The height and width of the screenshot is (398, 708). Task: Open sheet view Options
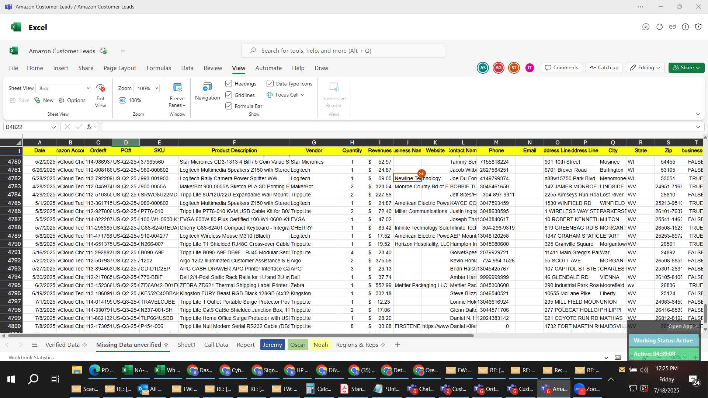pos(72,100)
